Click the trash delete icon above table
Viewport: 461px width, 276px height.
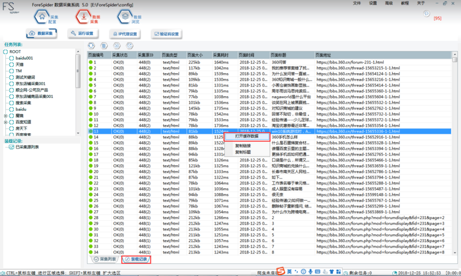104,46
